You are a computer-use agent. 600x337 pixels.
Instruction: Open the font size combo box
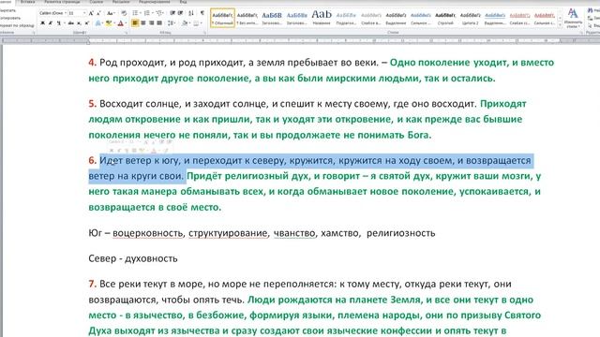(x=77, y=13)
